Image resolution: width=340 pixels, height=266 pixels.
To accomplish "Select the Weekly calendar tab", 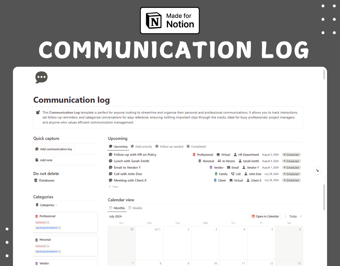I will pyautogui.click(x=135, y=208).
